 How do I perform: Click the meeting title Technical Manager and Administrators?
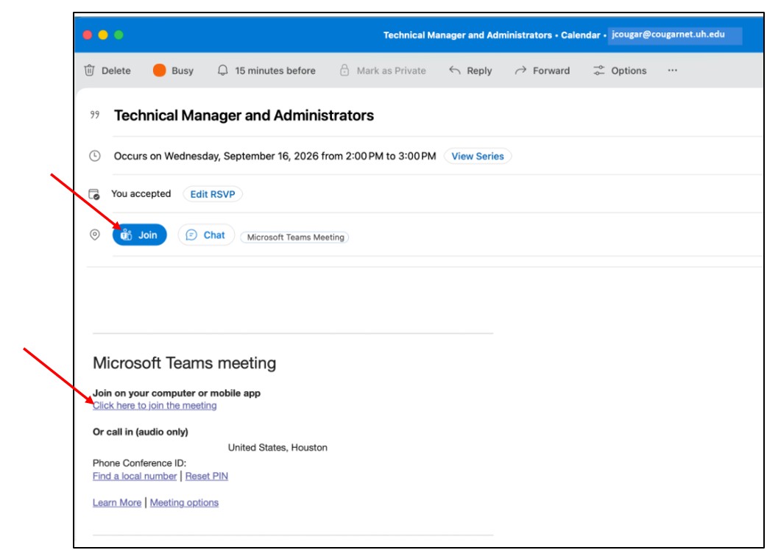coord(244,115)
